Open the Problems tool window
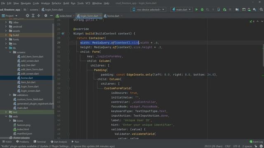The height and width of the screenshot is (148, 264). pyautogui.click(x=23, y=142)
